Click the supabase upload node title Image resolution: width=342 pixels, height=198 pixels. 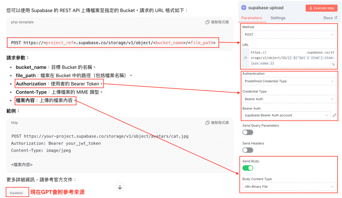tap(266, 8)
